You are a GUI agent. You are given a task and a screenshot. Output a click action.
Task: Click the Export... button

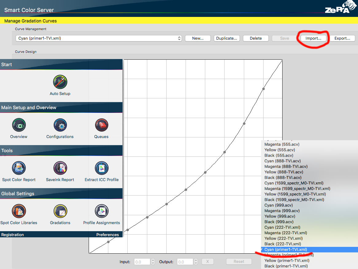pyautogui.click(x=342, y=38)
